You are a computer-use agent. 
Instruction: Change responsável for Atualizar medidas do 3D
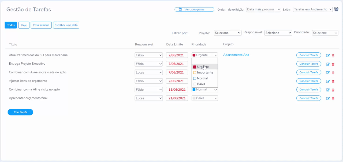tap(149, 55)
